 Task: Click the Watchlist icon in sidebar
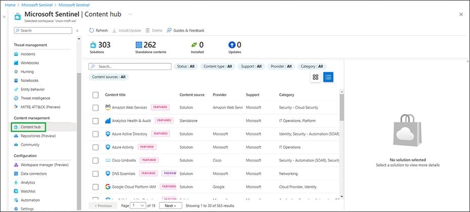pos(16,191)
